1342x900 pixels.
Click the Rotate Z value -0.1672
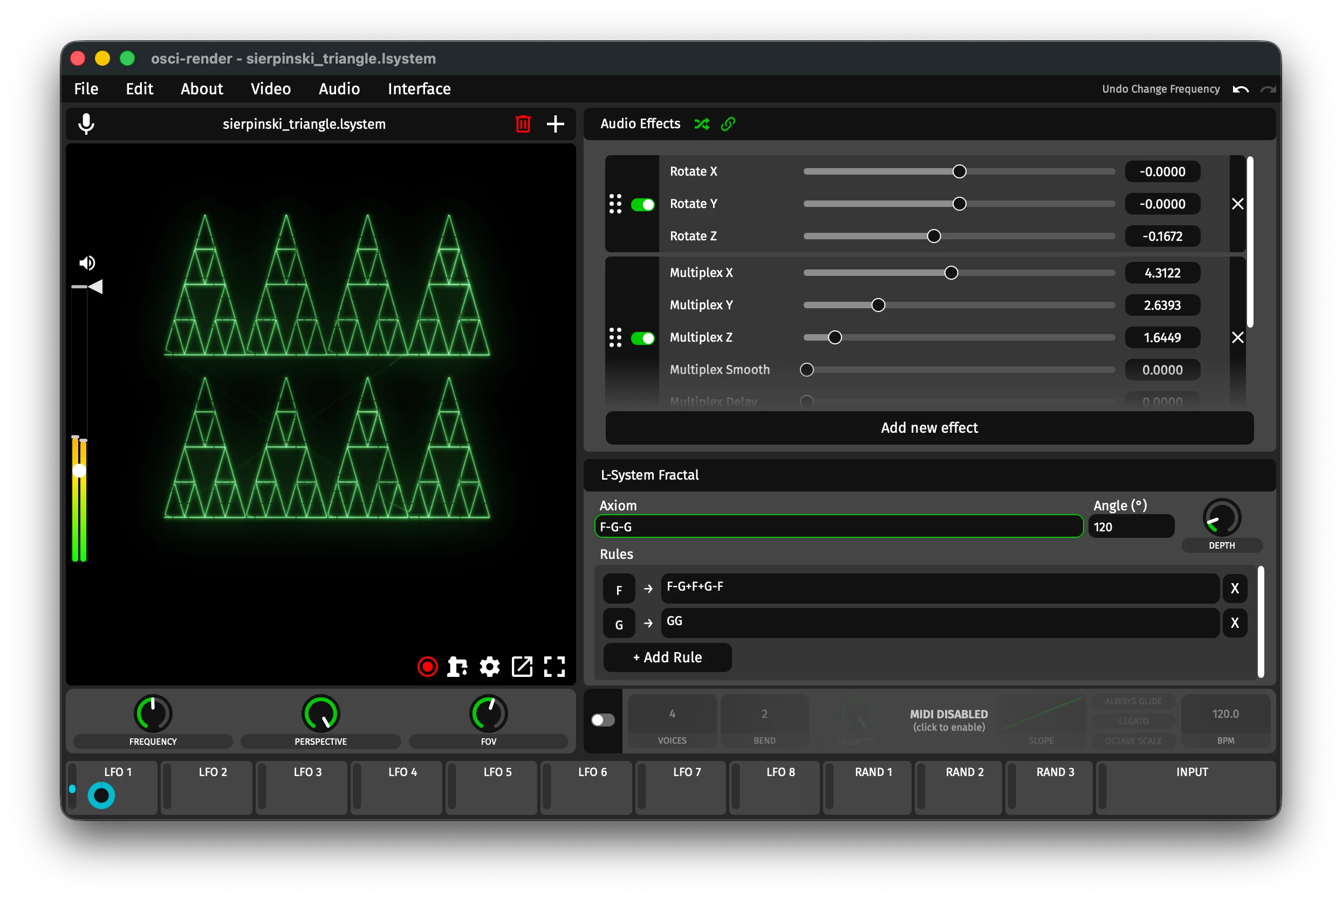coord(1162,237)
